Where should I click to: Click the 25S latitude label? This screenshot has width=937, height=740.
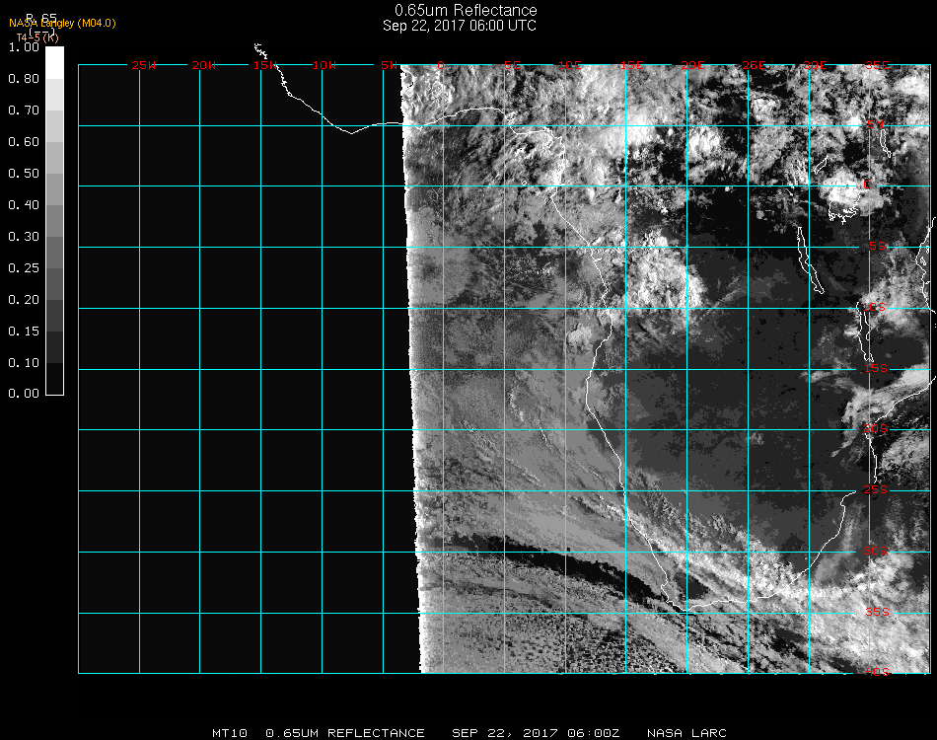[x=876, y=490]
